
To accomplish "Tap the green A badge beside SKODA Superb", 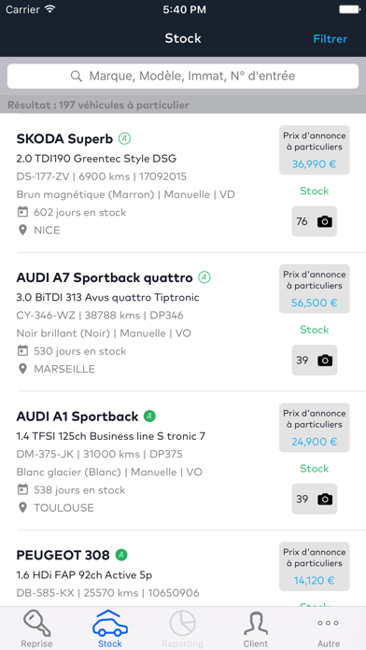I will point(124,138).
